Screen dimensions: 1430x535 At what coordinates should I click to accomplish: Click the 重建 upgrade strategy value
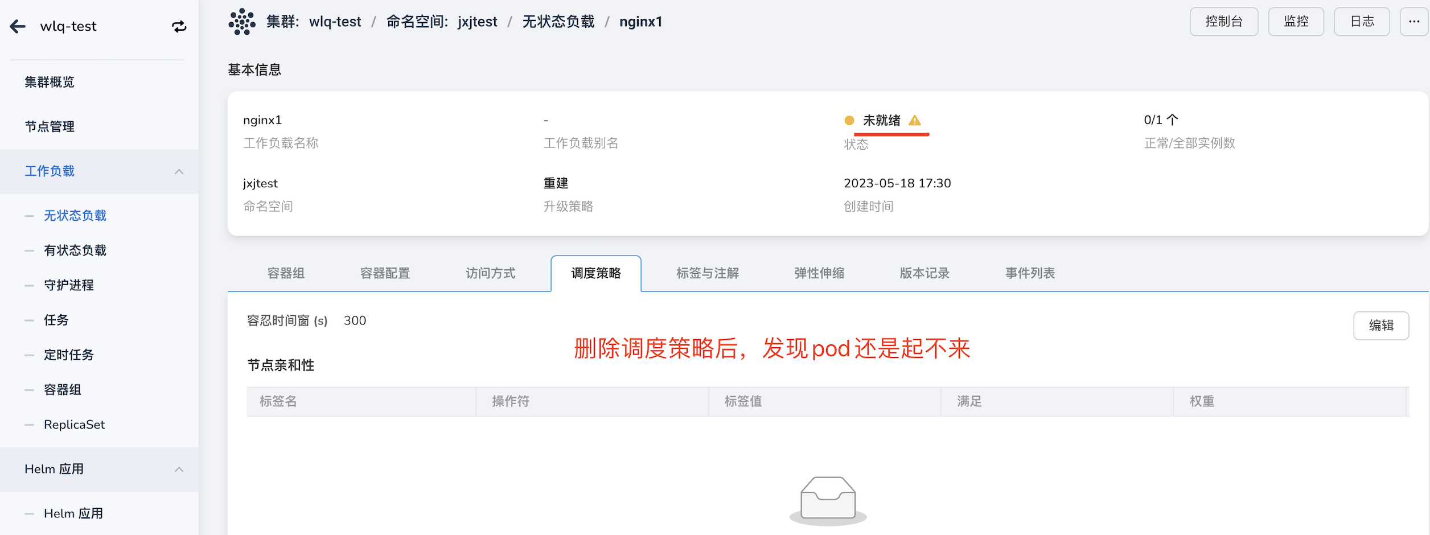(556, 183)
